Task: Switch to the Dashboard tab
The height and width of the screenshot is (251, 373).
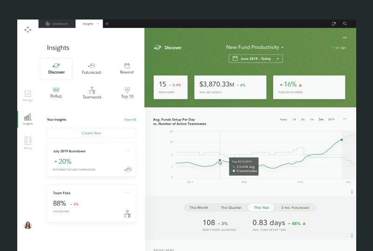Action: [x=57, y=24]
